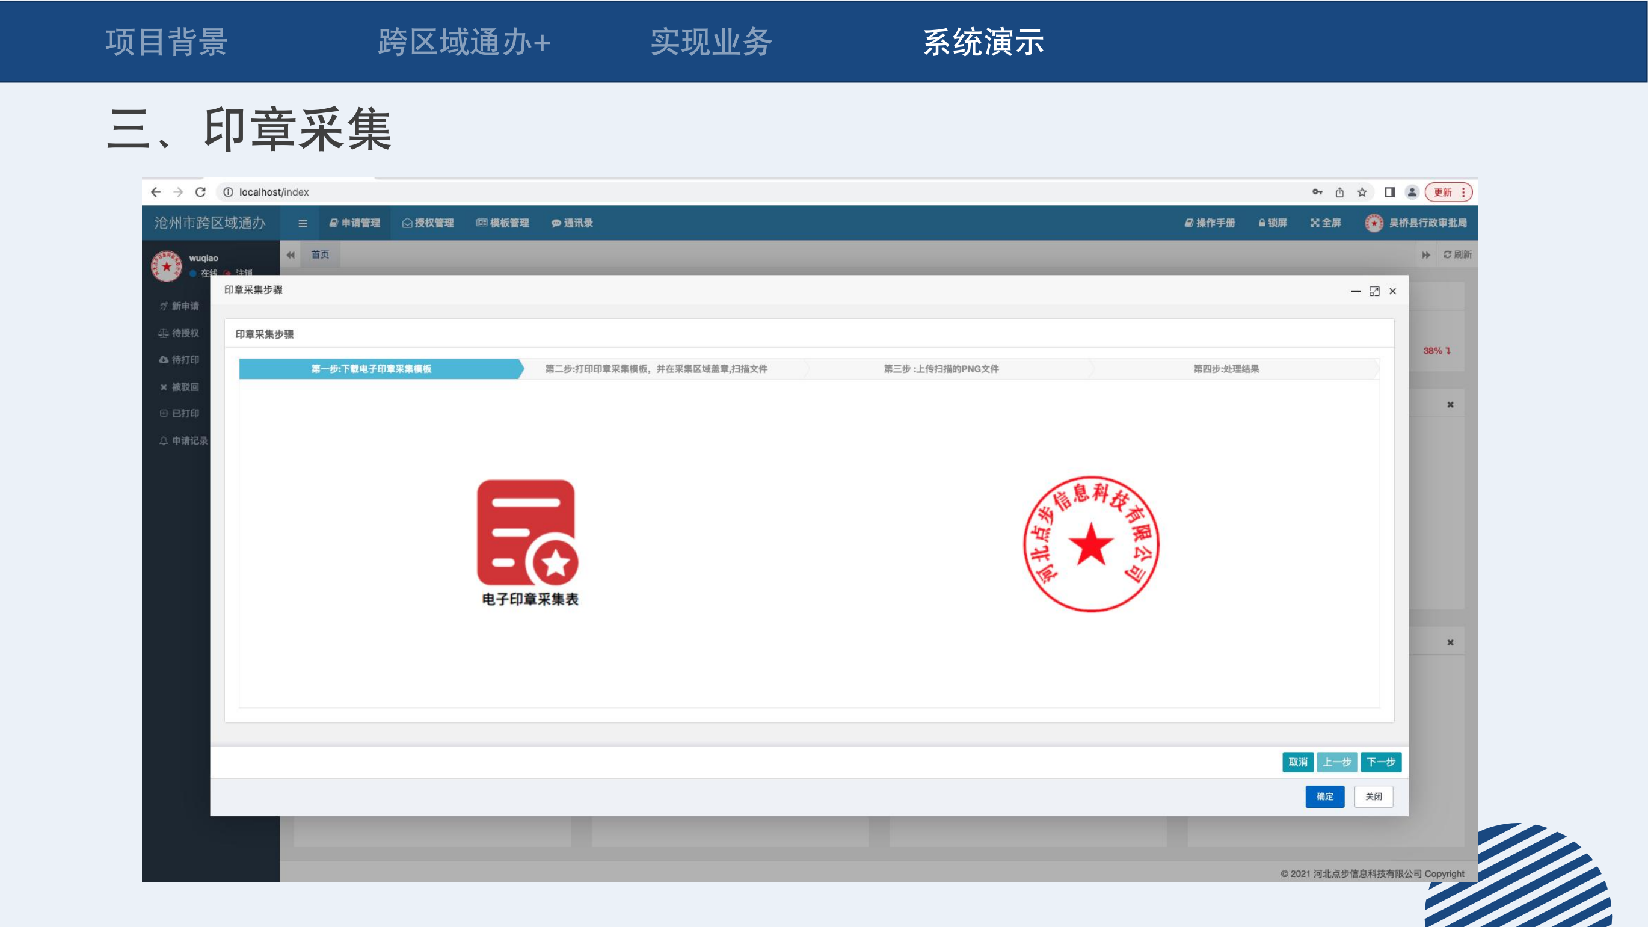Click the browser reload icon
This screenshot has height=927, width=1648.
click(x=200, y=192)
